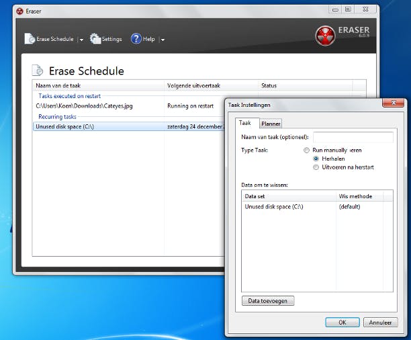Image resolution: width=411 pixels, height=340 pixels.
Task: Click the Data set column header
Action: click(x=289, y=196)
